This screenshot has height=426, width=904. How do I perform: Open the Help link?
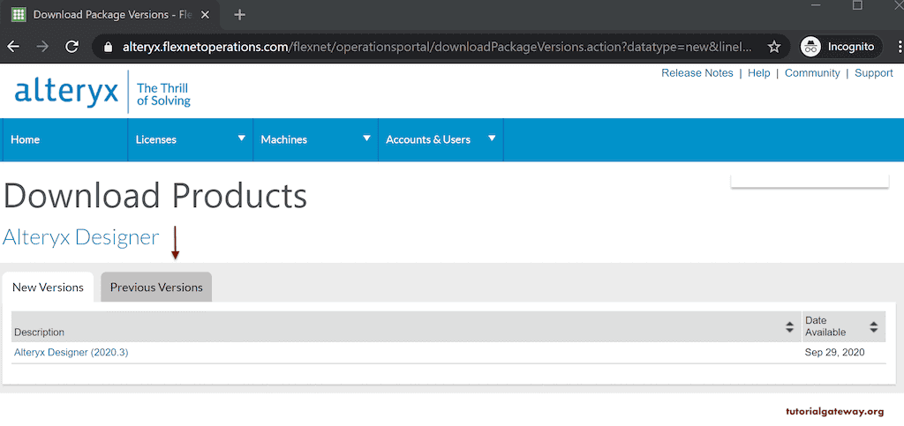[x=758, y=73]
